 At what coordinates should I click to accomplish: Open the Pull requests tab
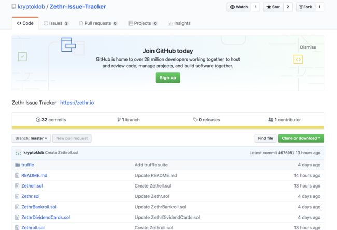point(98,23)
